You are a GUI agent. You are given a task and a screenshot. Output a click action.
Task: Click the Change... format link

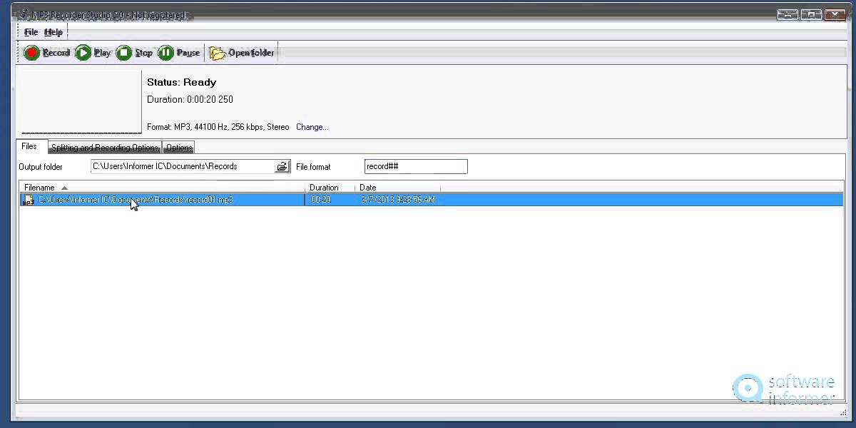[x=312, y=127]
